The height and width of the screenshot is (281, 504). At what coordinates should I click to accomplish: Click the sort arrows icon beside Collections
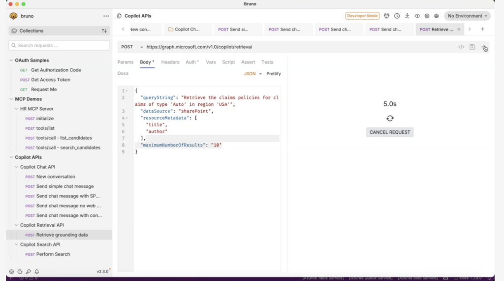104,31
